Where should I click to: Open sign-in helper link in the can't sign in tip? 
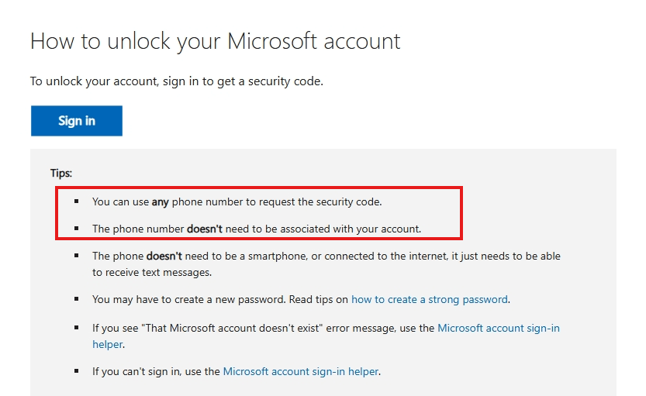click(x=301, y=371)
